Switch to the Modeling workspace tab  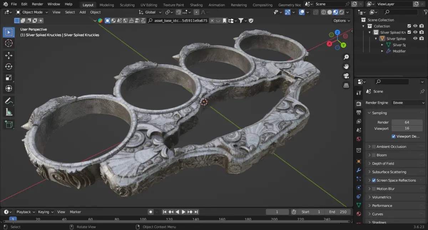[107, 5]
